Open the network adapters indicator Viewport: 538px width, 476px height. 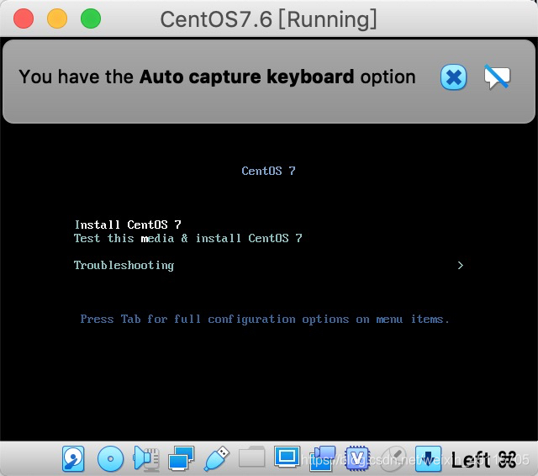pos(182,457)
